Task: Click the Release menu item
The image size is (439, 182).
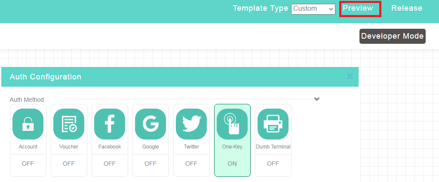Action: 407,8
